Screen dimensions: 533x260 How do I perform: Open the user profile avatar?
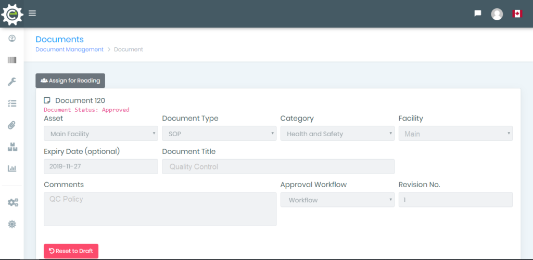(497, 14)
